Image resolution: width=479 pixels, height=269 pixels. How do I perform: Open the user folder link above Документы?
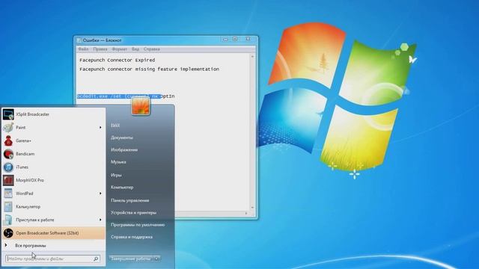(115, 126)
